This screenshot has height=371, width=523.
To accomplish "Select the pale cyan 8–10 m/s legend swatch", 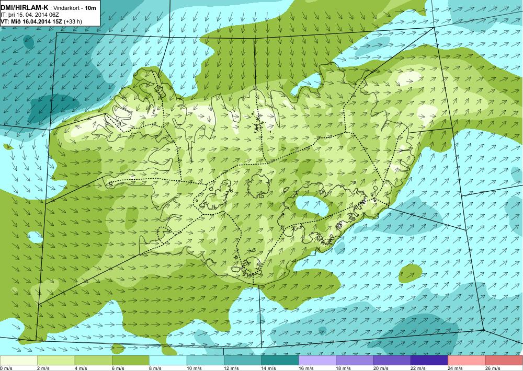I will [168, 361].
